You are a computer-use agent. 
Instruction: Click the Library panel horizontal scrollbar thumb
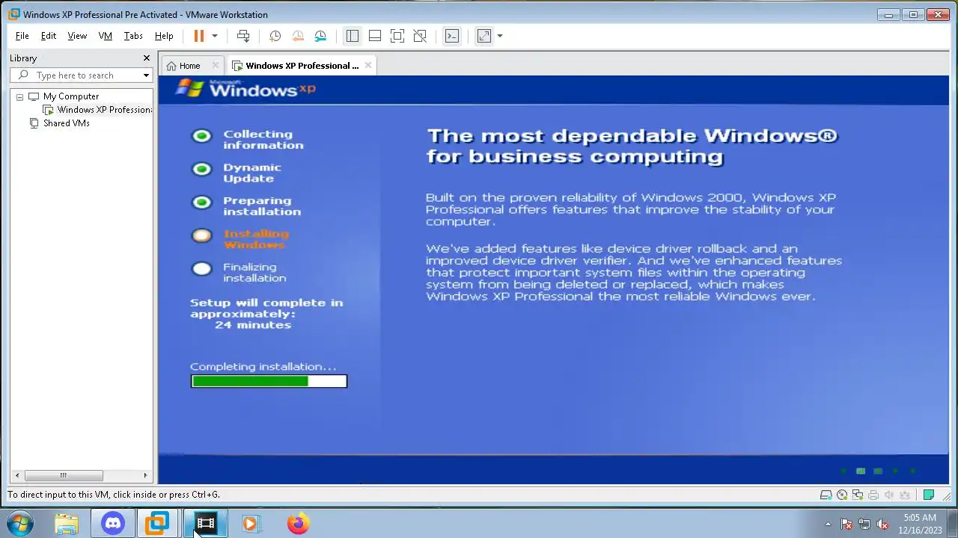[x=63, y=475]
